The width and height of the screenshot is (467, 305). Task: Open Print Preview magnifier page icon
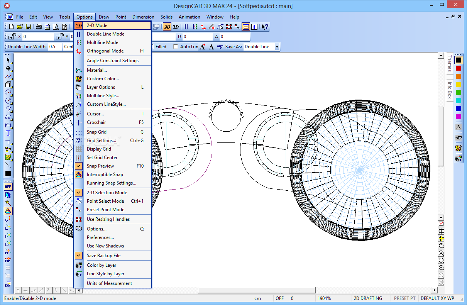coord(56,27)
